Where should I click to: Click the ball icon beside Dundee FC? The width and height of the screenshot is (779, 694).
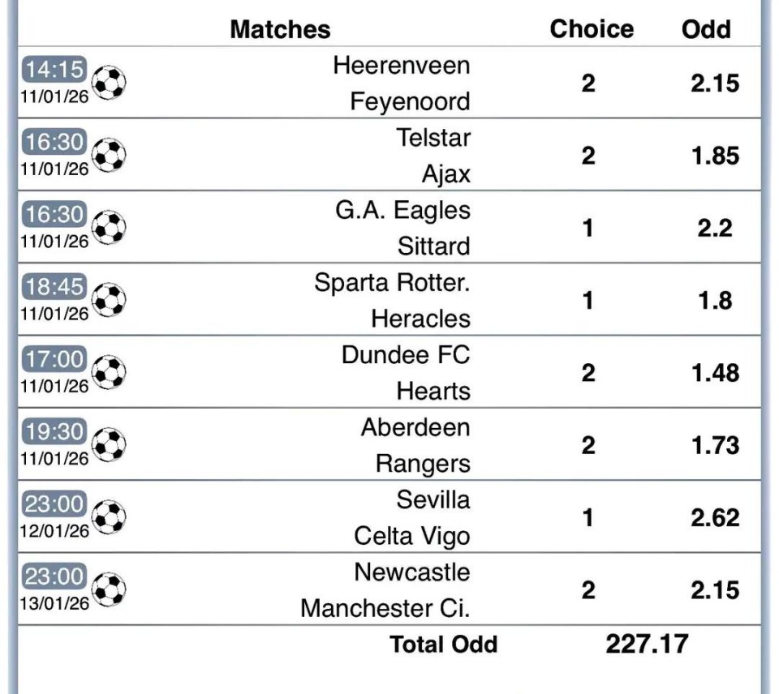click(109, 373)
